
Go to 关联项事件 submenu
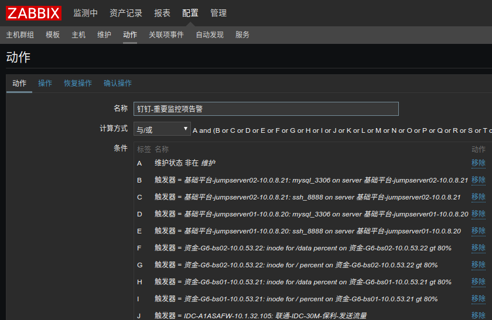pos(166,35)
